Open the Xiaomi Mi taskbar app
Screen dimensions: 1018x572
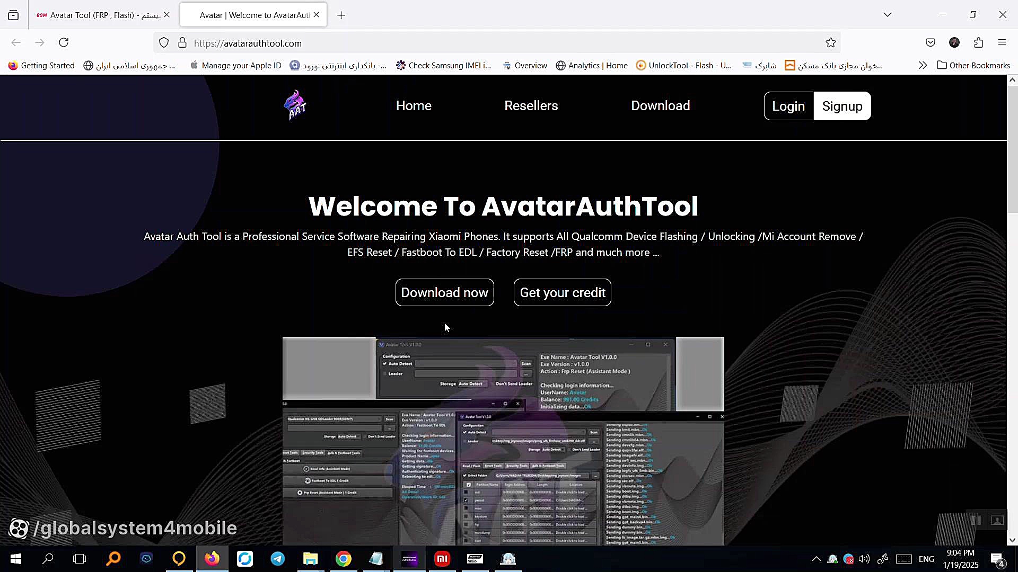click(x=442, y=559)
